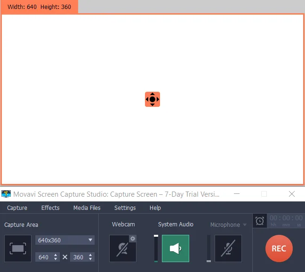Adjust the microphone volume slider
Screen dimensions: 305x272
(209, 248)
